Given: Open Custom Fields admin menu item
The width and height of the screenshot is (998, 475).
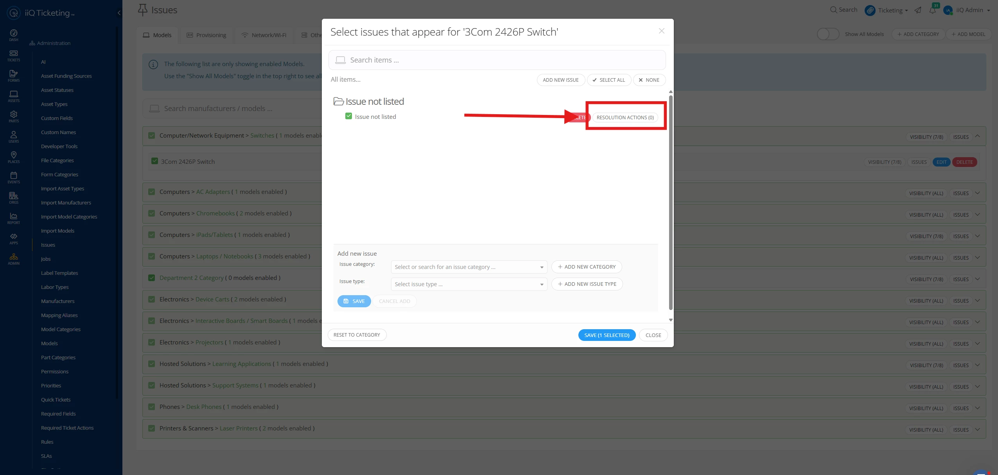Looking at the screenshot, I should [57, 118].
